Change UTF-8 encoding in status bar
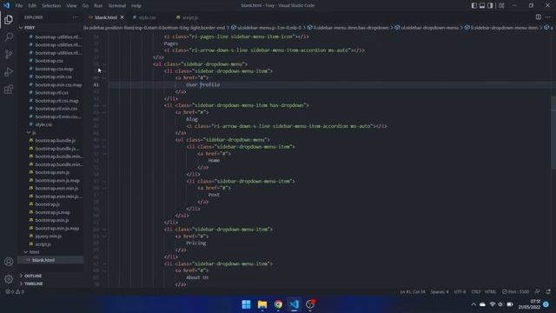Image resolution: width=556 pixels, height=313 pixels. pyautogui.click(x=460, y=292)
